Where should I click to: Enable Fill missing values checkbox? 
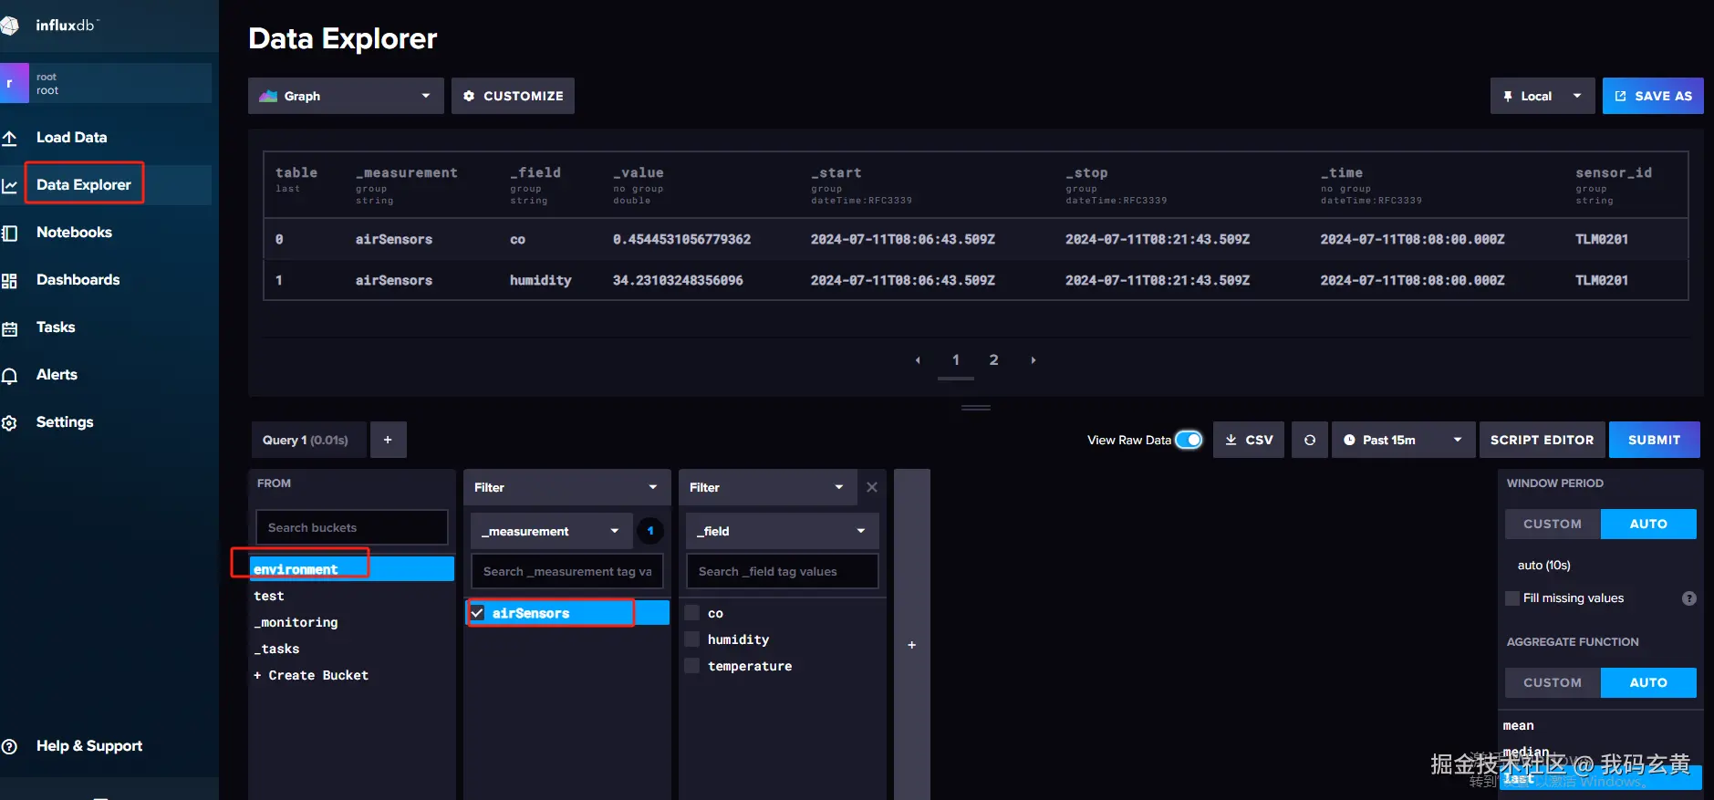pyautogui.click(x=1512, y=598)
